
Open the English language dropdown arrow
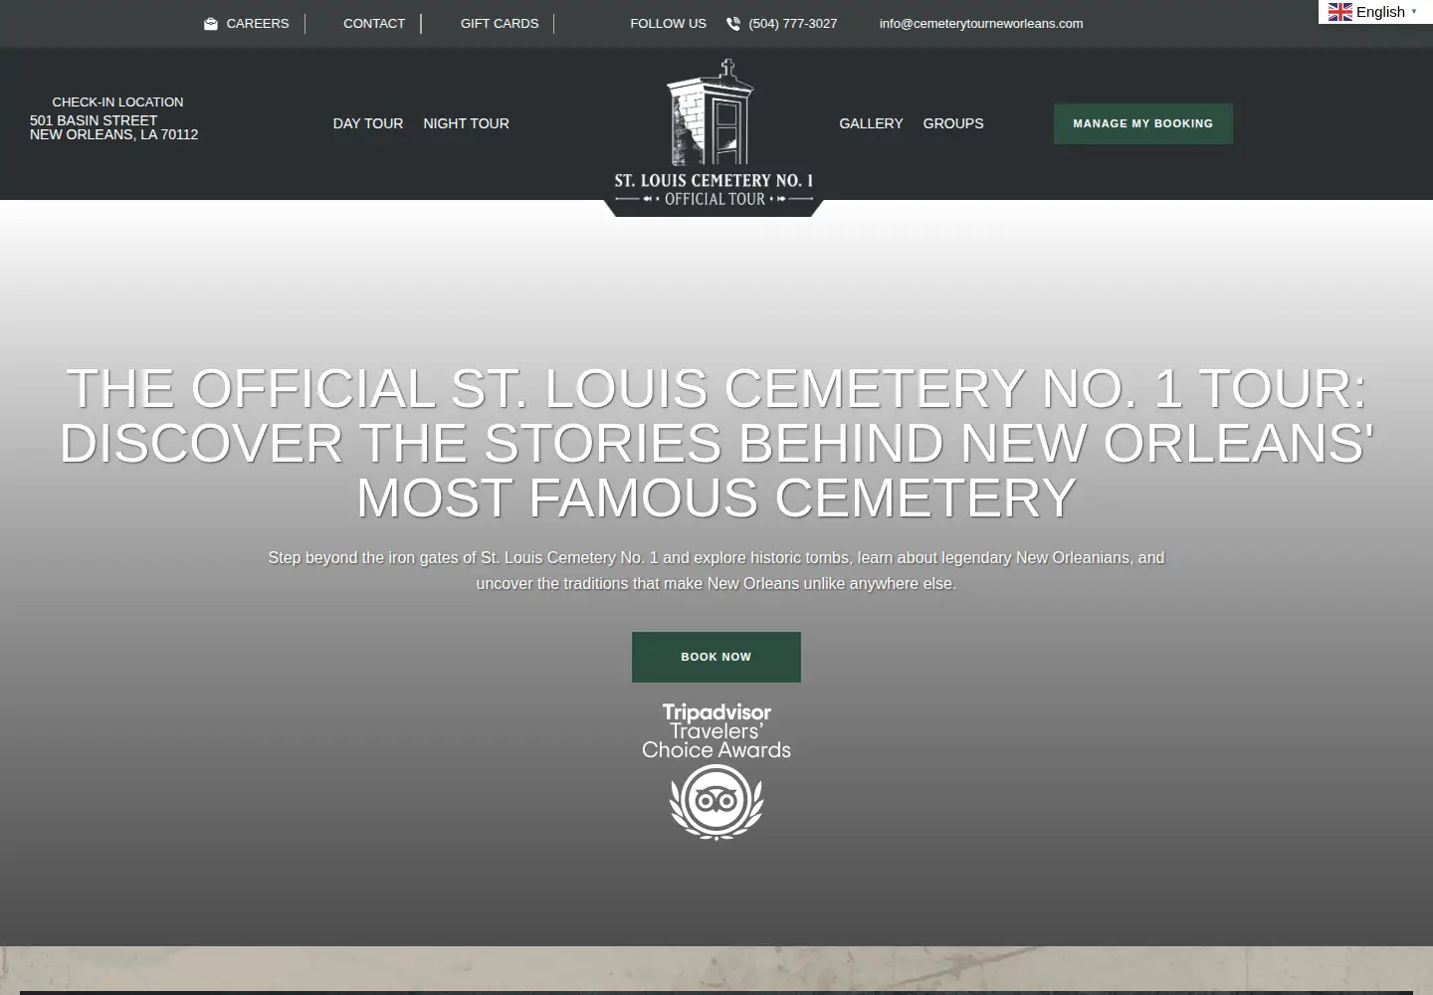[1414, 12]
